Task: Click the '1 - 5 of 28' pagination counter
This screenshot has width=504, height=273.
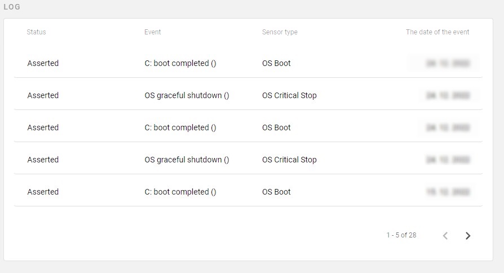Action: click(401, 235)
